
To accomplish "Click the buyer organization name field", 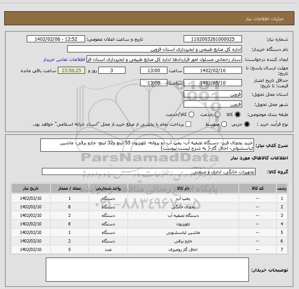I will click(x=155, y=49).
